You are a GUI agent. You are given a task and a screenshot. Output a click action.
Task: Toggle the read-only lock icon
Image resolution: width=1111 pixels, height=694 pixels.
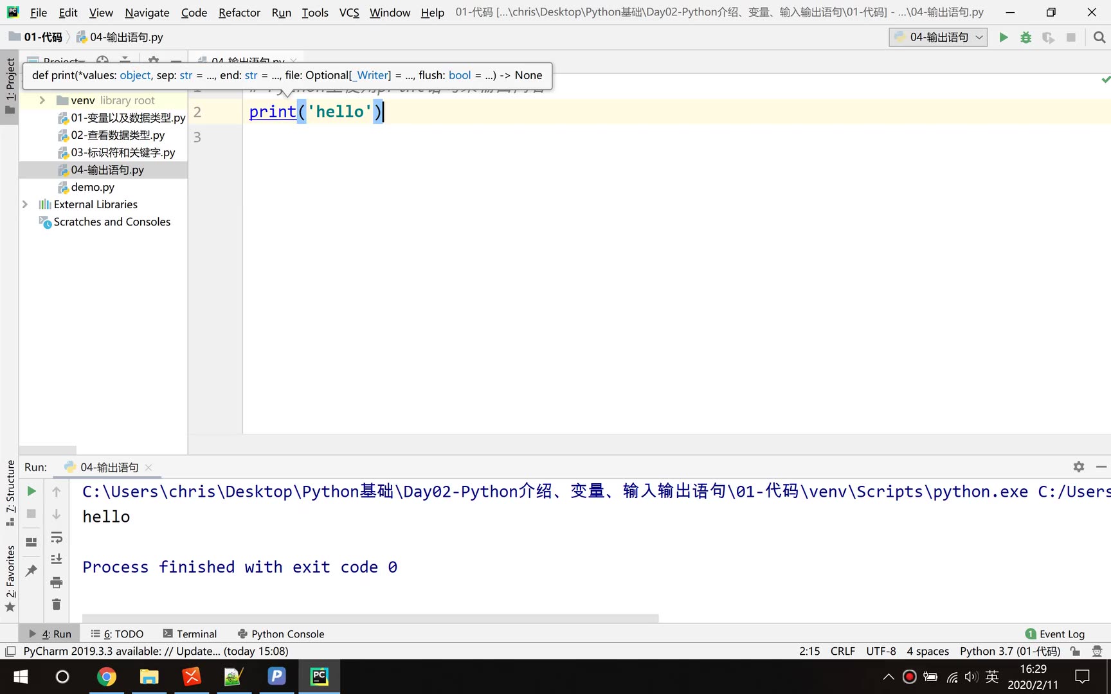click(1075, 652)
